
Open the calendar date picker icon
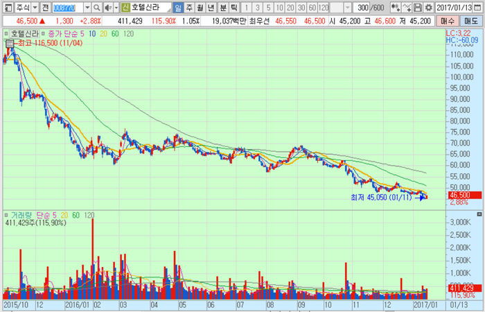point(478,8)
